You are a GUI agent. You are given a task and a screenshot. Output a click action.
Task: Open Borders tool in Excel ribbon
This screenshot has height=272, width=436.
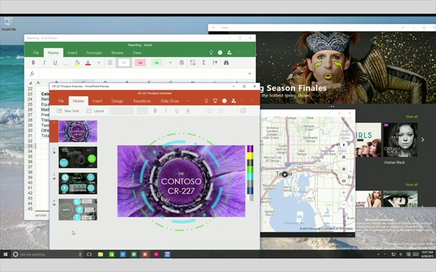[66, 63]
